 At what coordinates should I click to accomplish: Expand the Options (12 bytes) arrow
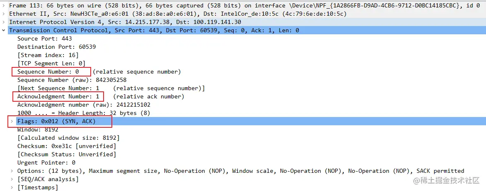(12, 171)
